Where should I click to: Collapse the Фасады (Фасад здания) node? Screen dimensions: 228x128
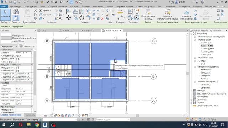(195, 67)
